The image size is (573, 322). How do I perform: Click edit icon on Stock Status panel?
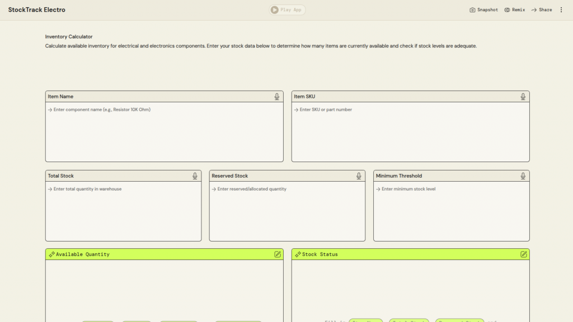tap(524, 254)
